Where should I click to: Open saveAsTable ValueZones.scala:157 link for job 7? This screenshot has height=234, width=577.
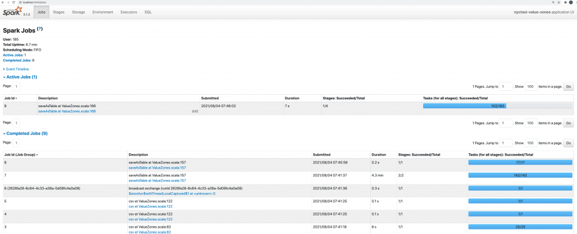pos(157,180)
